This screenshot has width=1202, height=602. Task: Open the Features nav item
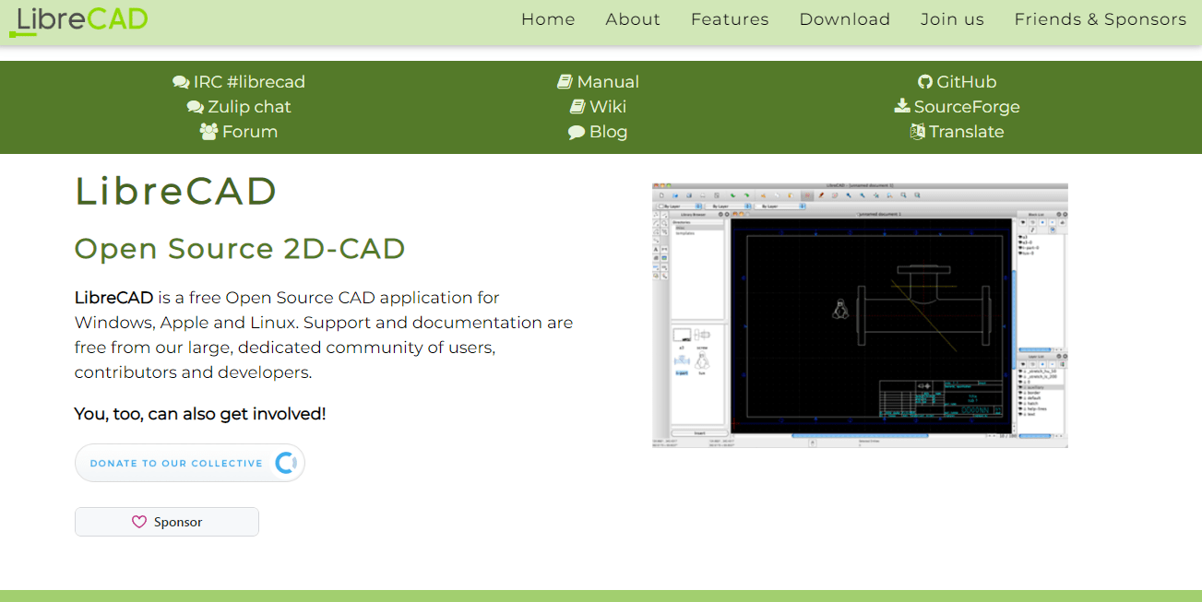tap(730, 19)
